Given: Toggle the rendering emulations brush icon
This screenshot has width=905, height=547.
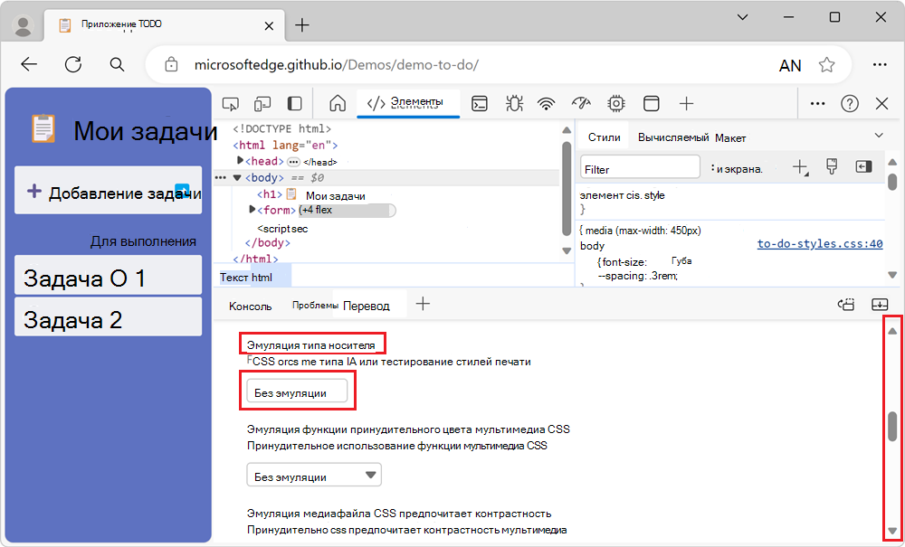Looking at the screenshot, I should [x=832, y=167].
